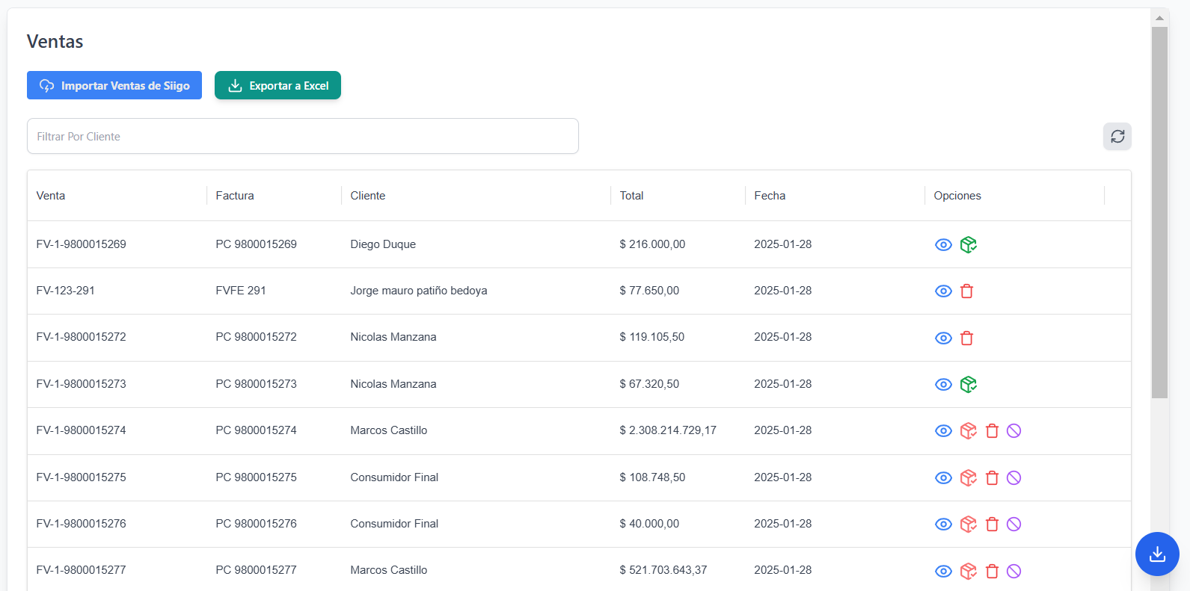Click red package icon for FV-1-9800015276
1190x591 pixels.
pos(969,525)
